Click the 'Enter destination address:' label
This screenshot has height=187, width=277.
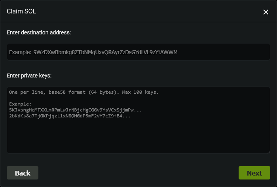pos(39,32)
